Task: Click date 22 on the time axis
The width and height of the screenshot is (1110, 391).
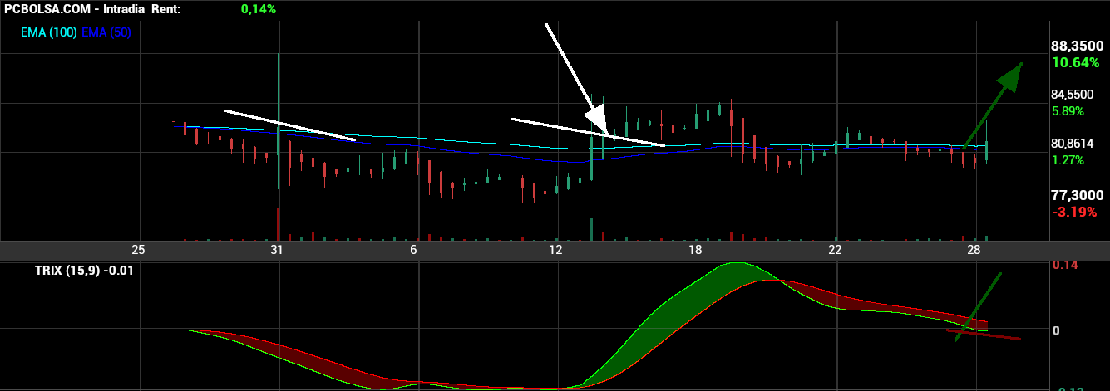Action: pos(835,250)
